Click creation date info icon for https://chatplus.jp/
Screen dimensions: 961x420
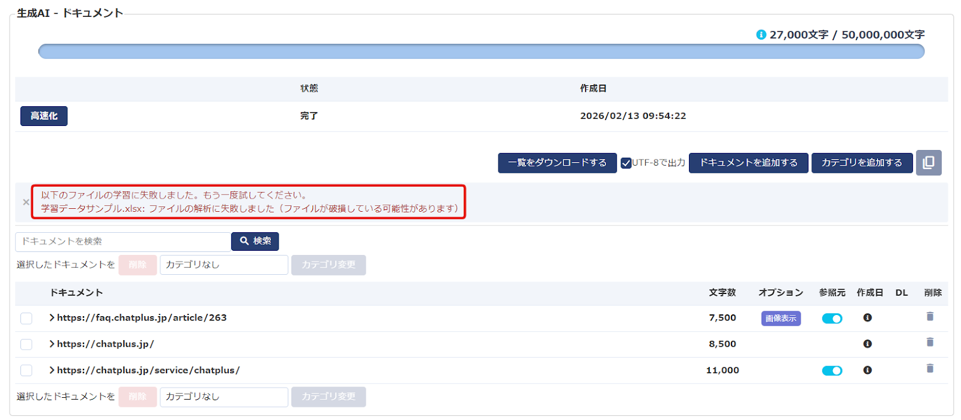click(867, 344)
